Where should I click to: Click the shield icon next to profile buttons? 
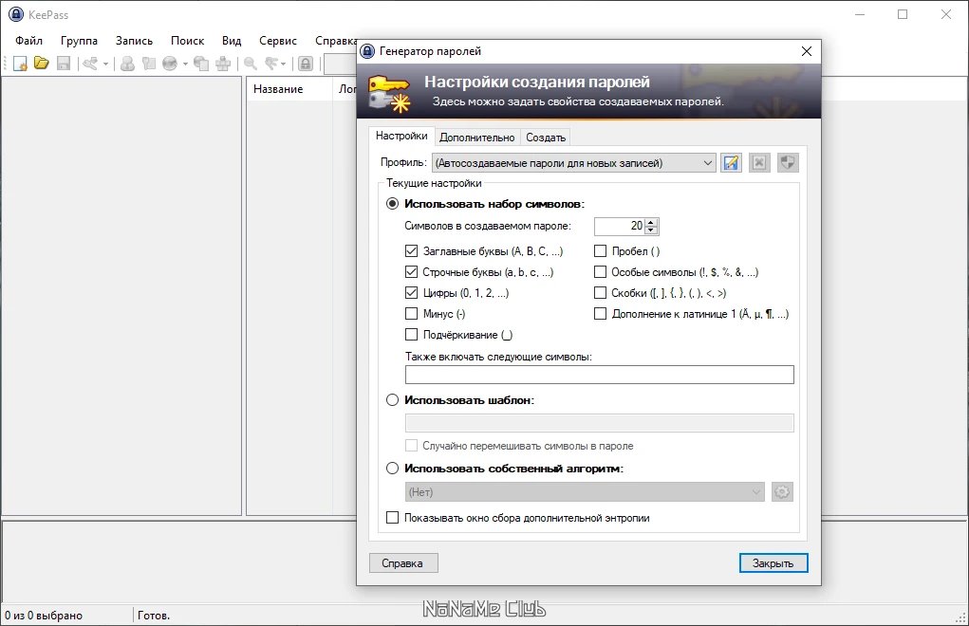[788, 163]
